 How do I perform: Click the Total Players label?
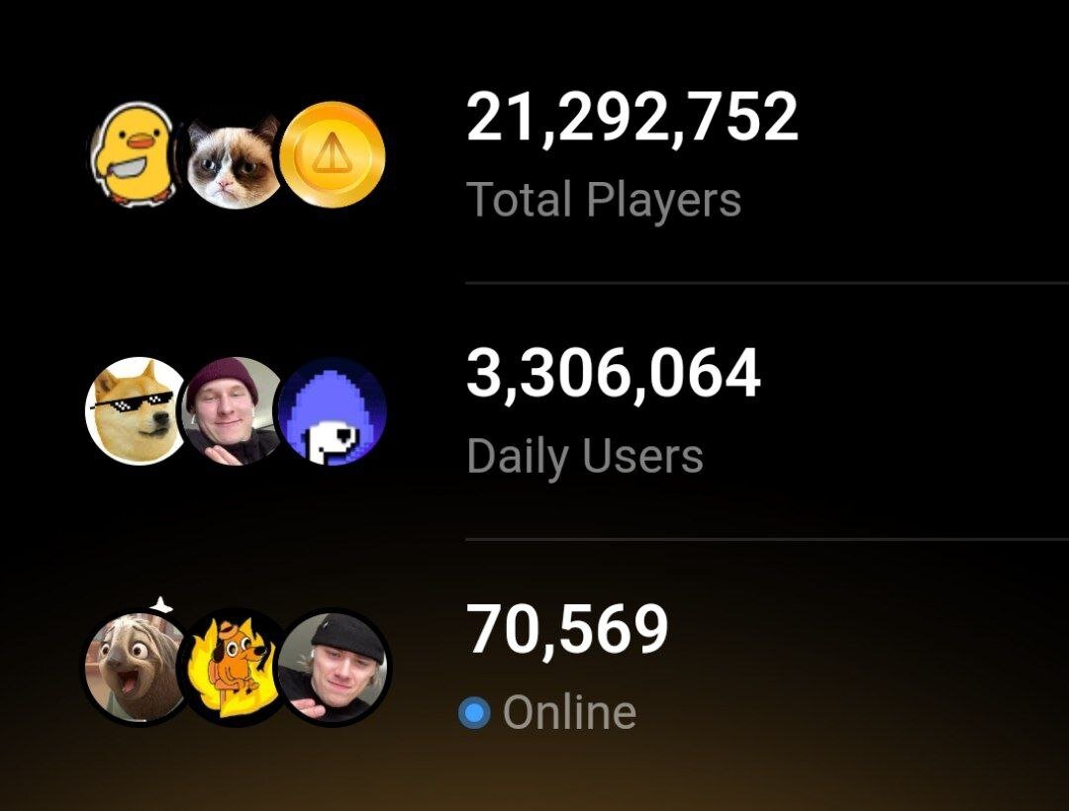point(604,200)
